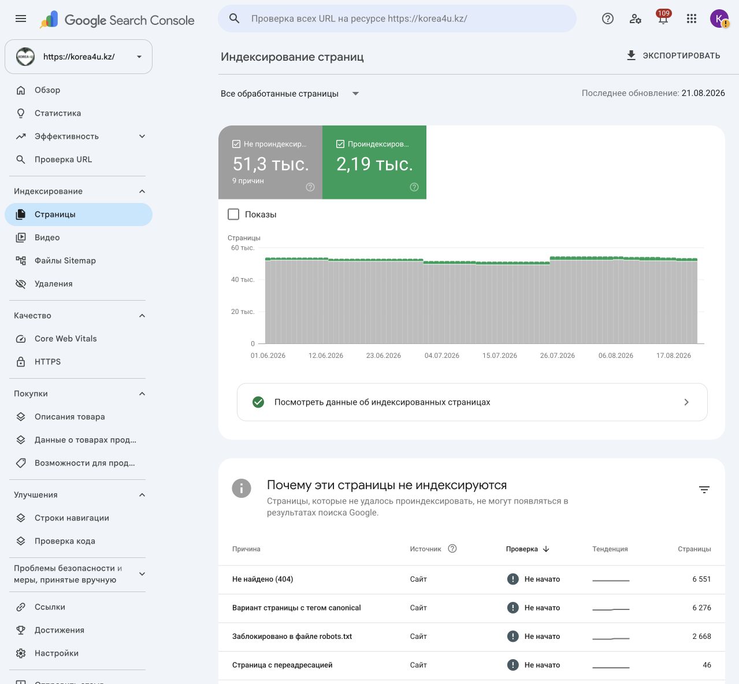
Task: Click the Тенденция column header
Action: click(610, 549)
